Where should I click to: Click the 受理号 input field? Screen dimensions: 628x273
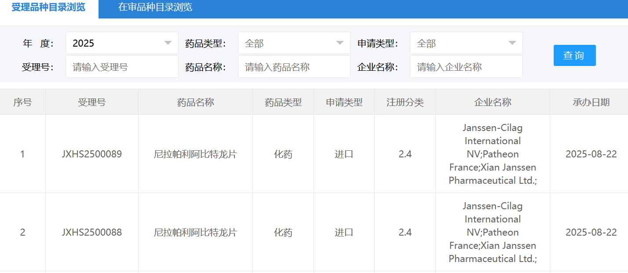coord(122,67)
